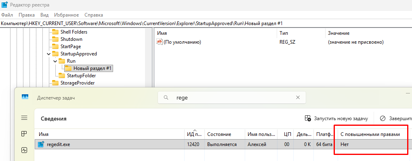
Task: Clear the Task Manager search text
Action: pyautogui.click(x=298, y=97)
